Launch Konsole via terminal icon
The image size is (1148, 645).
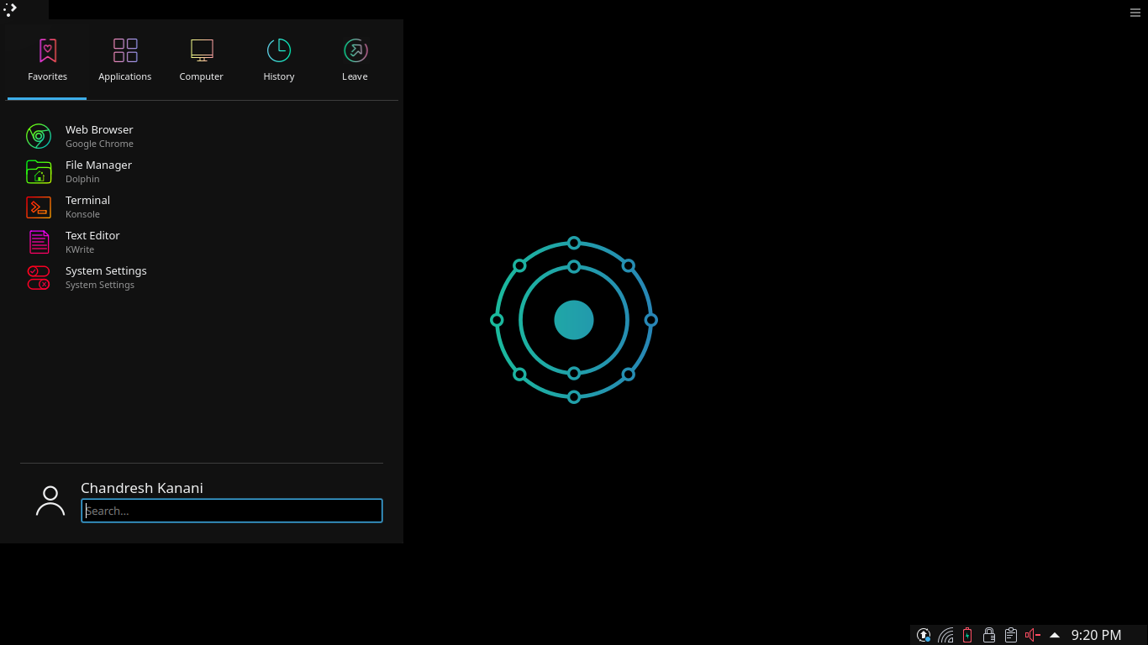click(x=39, y=207)
